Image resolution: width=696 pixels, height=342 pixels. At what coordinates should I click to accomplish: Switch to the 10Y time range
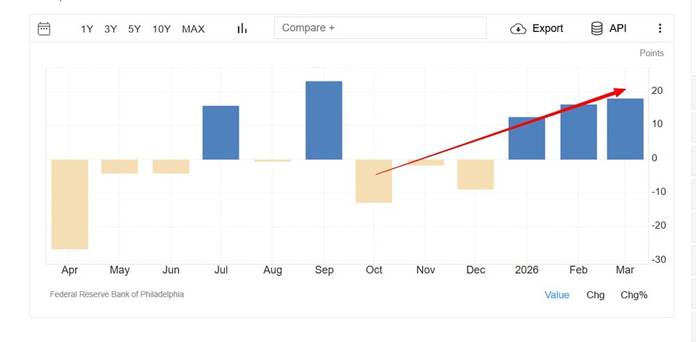(161, 28)
